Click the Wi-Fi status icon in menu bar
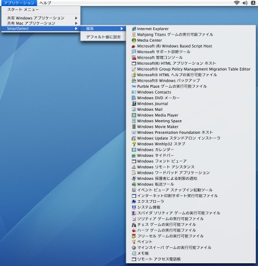The height and width of the screenshot is (266, 258). [237, 3]
